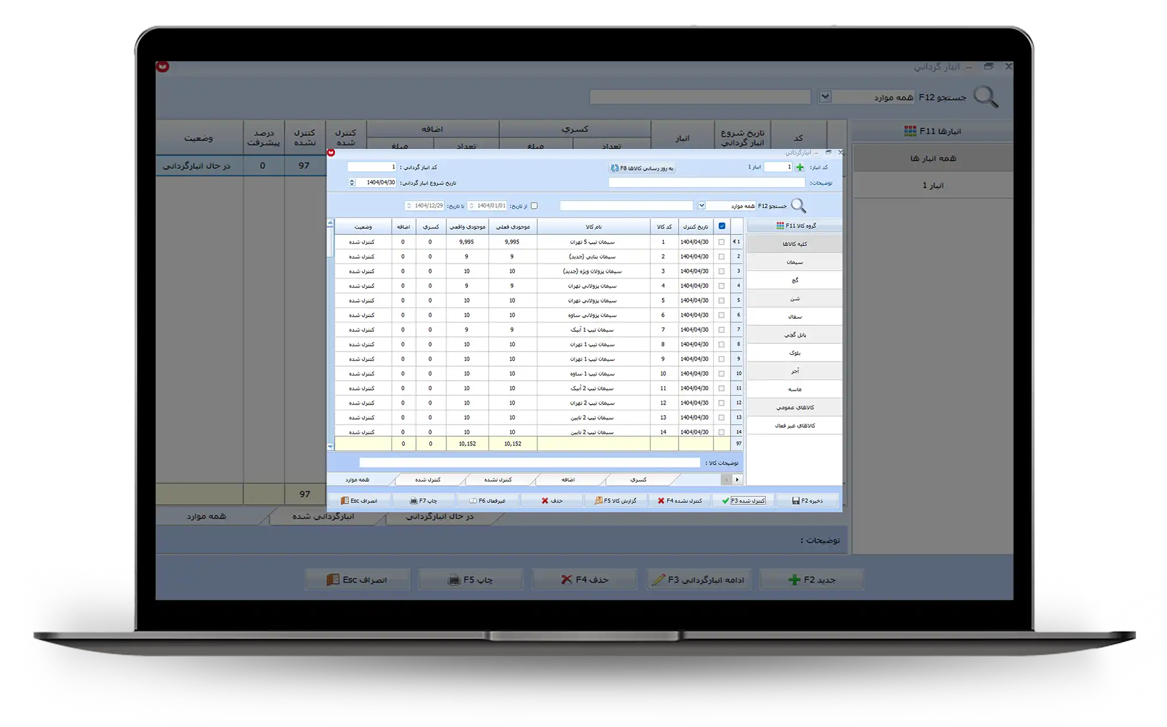
Task: Click the start date spinner arrows
Action: [352, 182]
